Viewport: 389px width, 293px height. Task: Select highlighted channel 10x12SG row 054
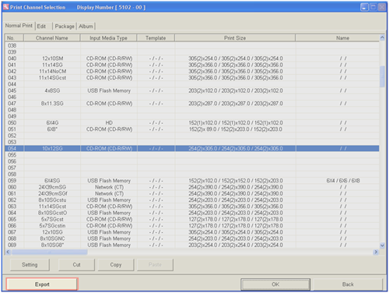click(x=192, y=149)
